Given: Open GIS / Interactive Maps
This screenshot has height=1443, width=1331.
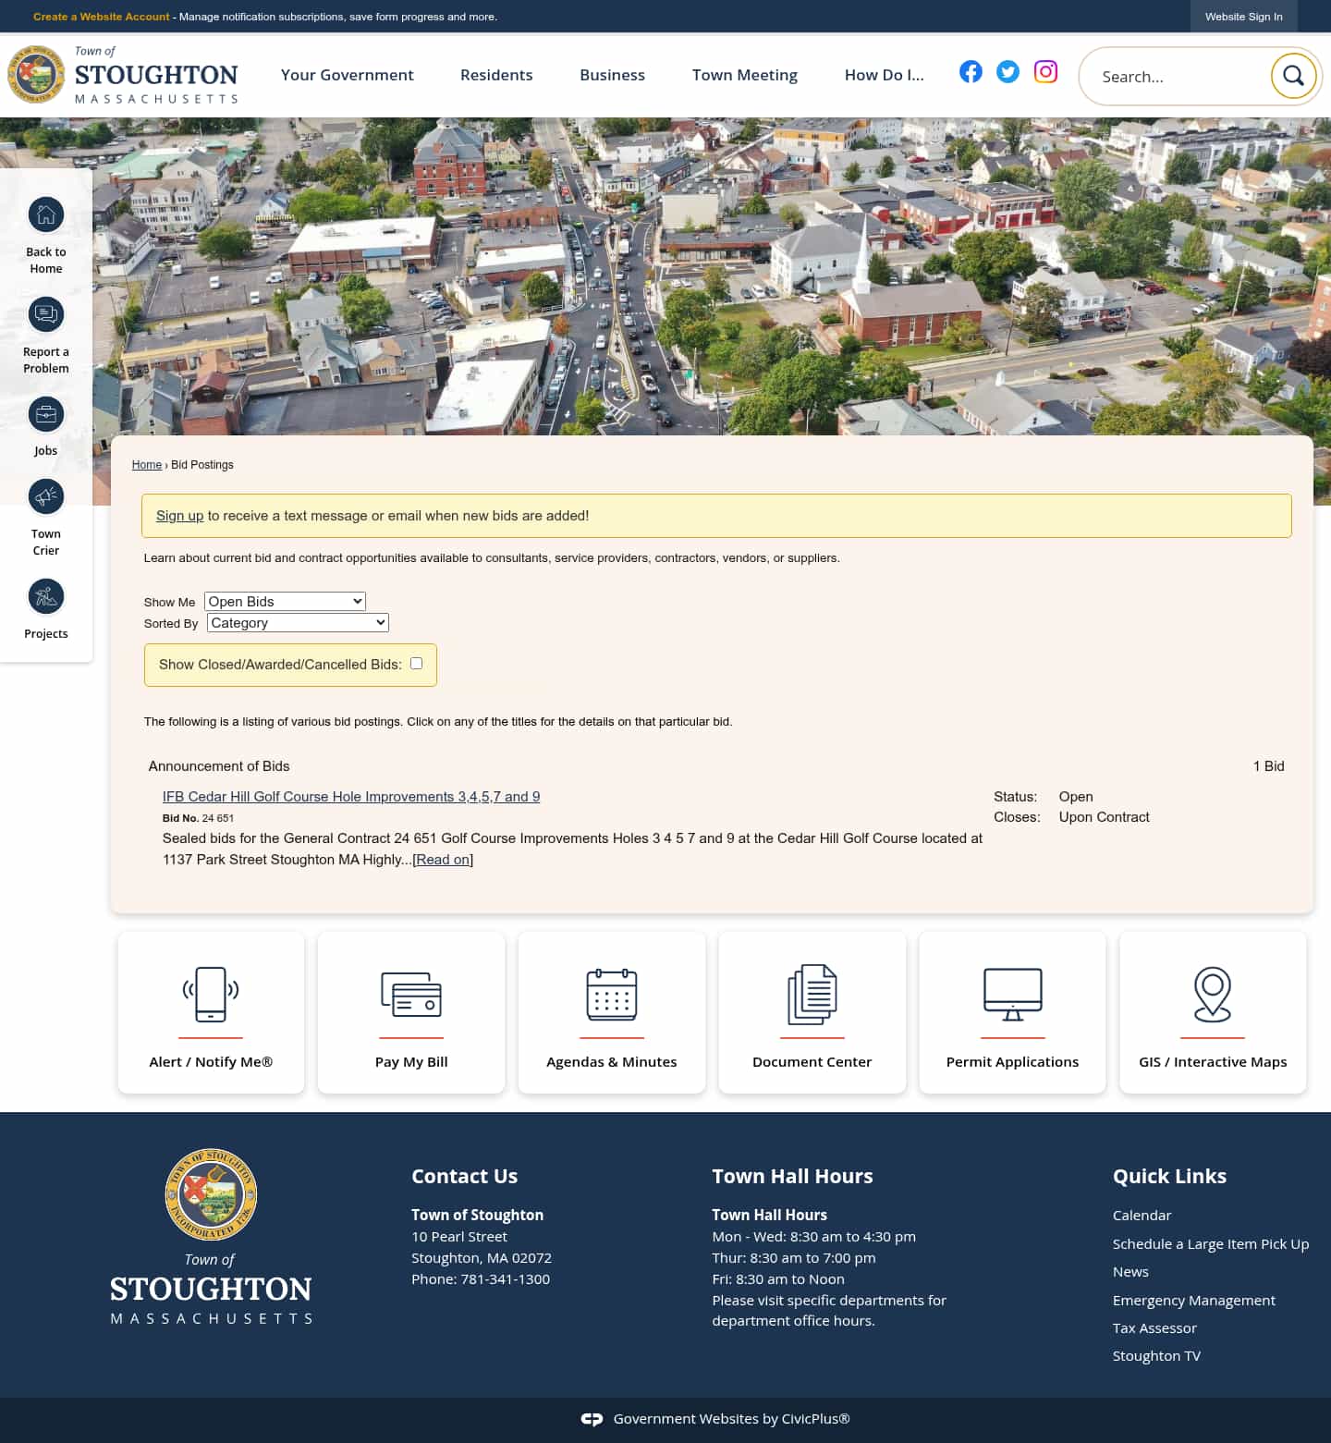Looking at the screenshot, I should click(x=1212, y=1011).
